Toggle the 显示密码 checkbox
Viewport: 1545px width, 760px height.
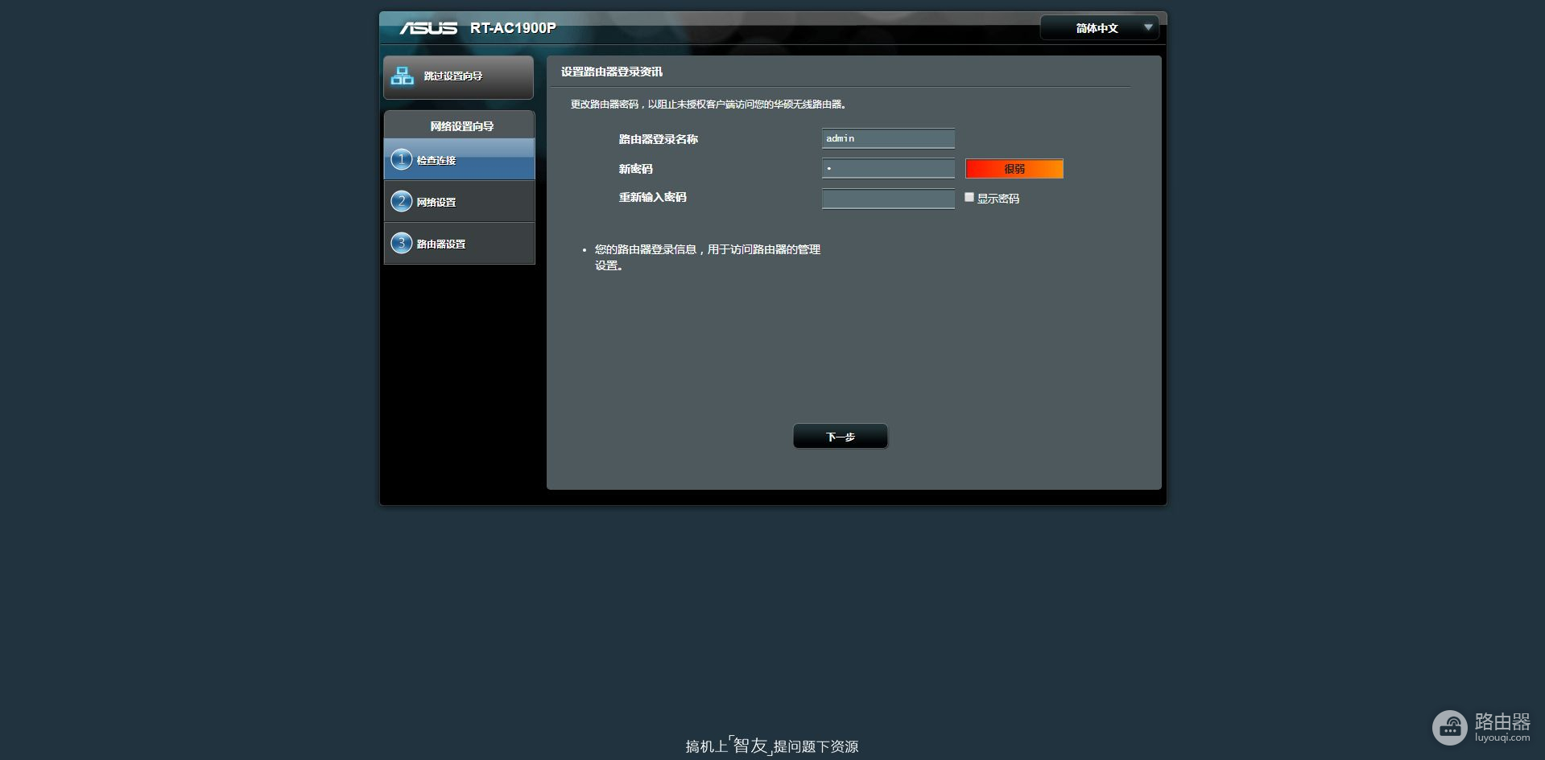click(969, 197)
